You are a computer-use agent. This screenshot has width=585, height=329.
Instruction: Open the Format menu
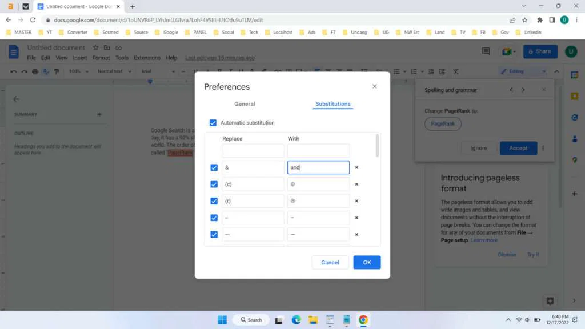tap(101, 58)
